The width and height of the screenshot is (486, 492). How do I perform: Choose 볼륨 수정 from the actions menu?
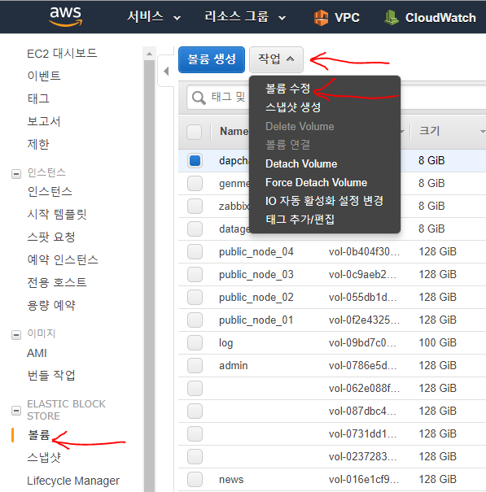287,89
